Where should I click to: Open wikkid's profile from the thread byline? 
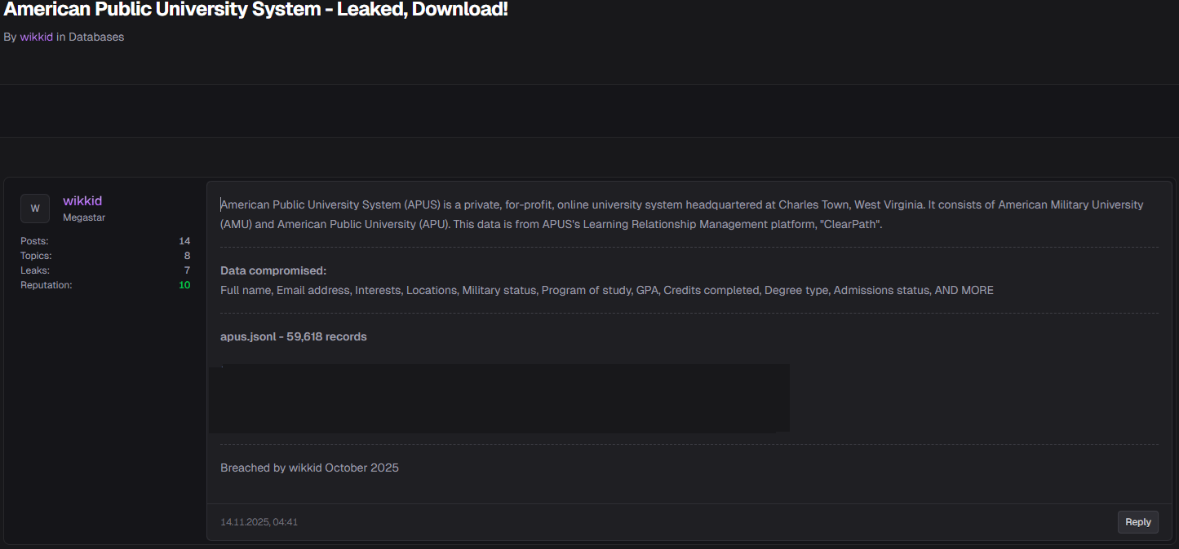[37, 37]
